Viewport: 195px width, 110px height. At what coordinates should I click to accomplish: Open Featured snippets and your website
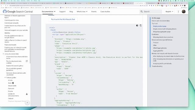pyautogui.click(x=16, y=30)
